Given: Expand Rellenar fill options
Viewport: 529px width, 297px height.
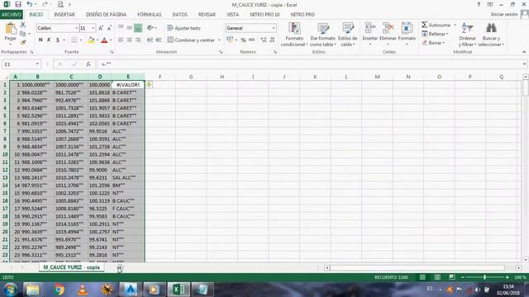Looking at the screenshot, I should point(447,34).
